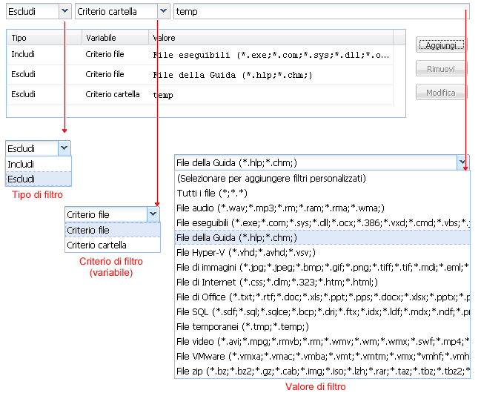481x393 pixels.
Task: Click the Aggiungi button
Action: click(x=441, y=45)
